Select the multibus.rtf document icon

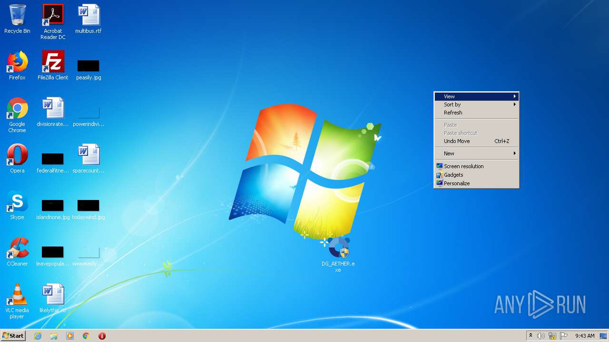(x=88, y=19)
